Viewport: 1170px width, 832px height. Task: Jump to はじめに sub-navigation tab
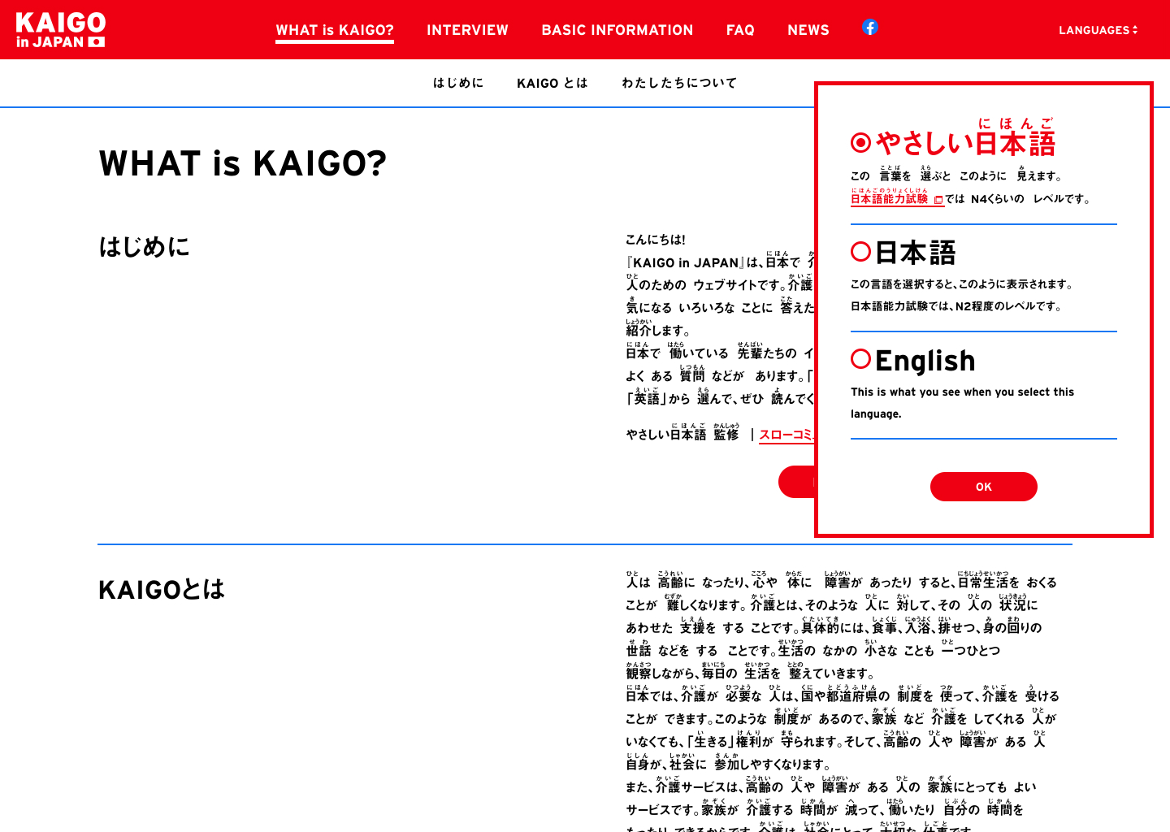(458, 83)
